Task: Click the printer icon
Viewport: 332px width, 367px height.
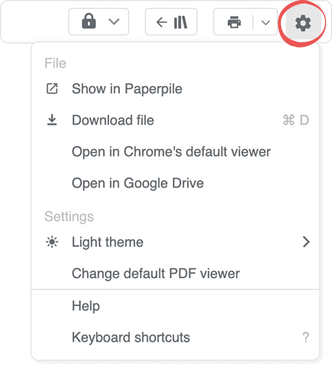Action: coord(234,23)
